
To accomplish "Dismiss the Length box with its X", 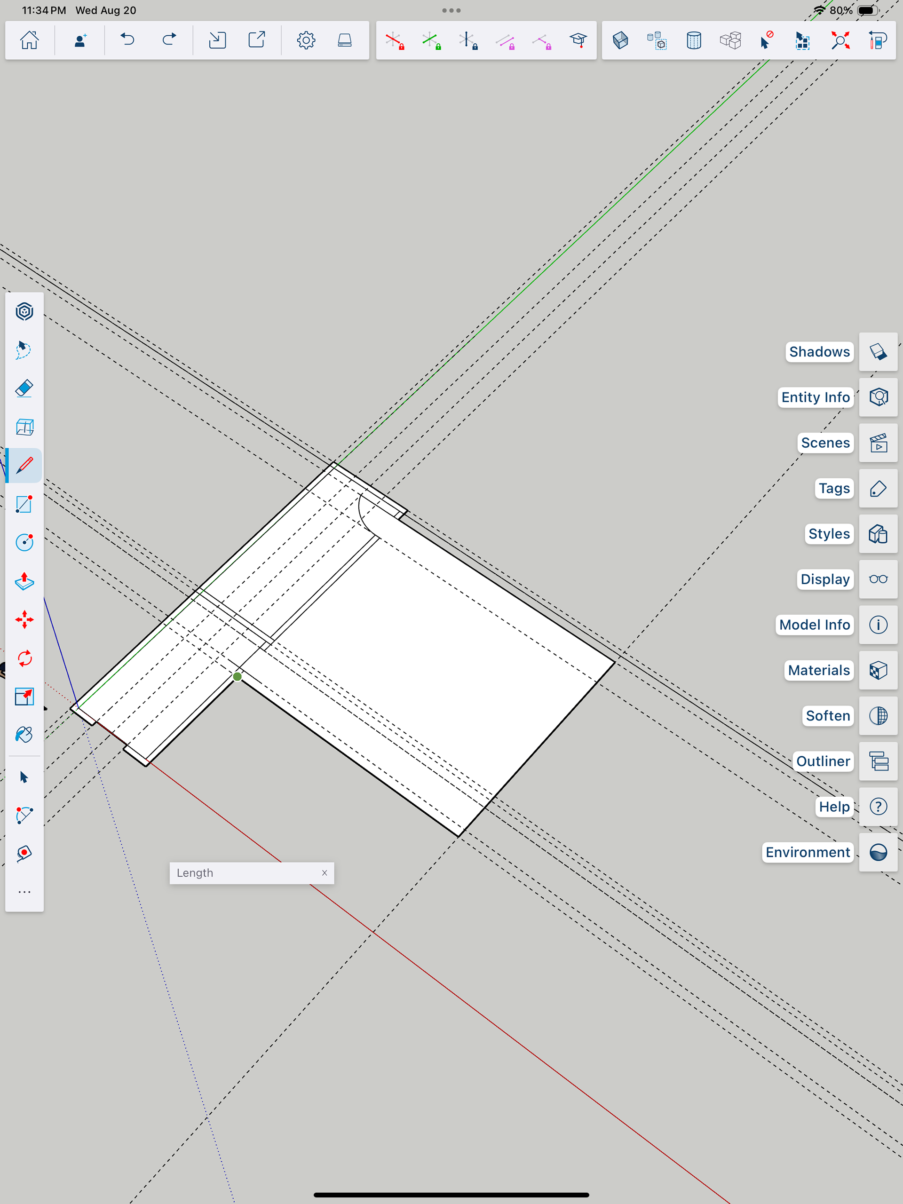I will tap(325, 873).
